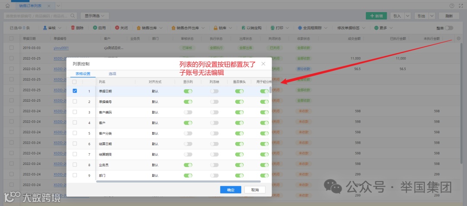Check the 客户分类 row checkbox
Image resolution: width=467 pixels, height=206 pixels.
tap(75, 133)
